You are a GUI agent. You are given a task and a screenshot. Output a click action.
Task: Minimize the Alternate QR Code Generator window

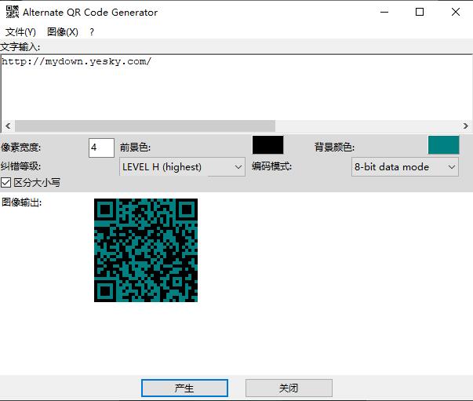pos(384,12)
